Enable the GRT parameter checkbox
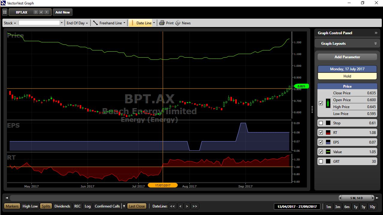Screen dimensions: 383x215 click(x=321, y=161)
